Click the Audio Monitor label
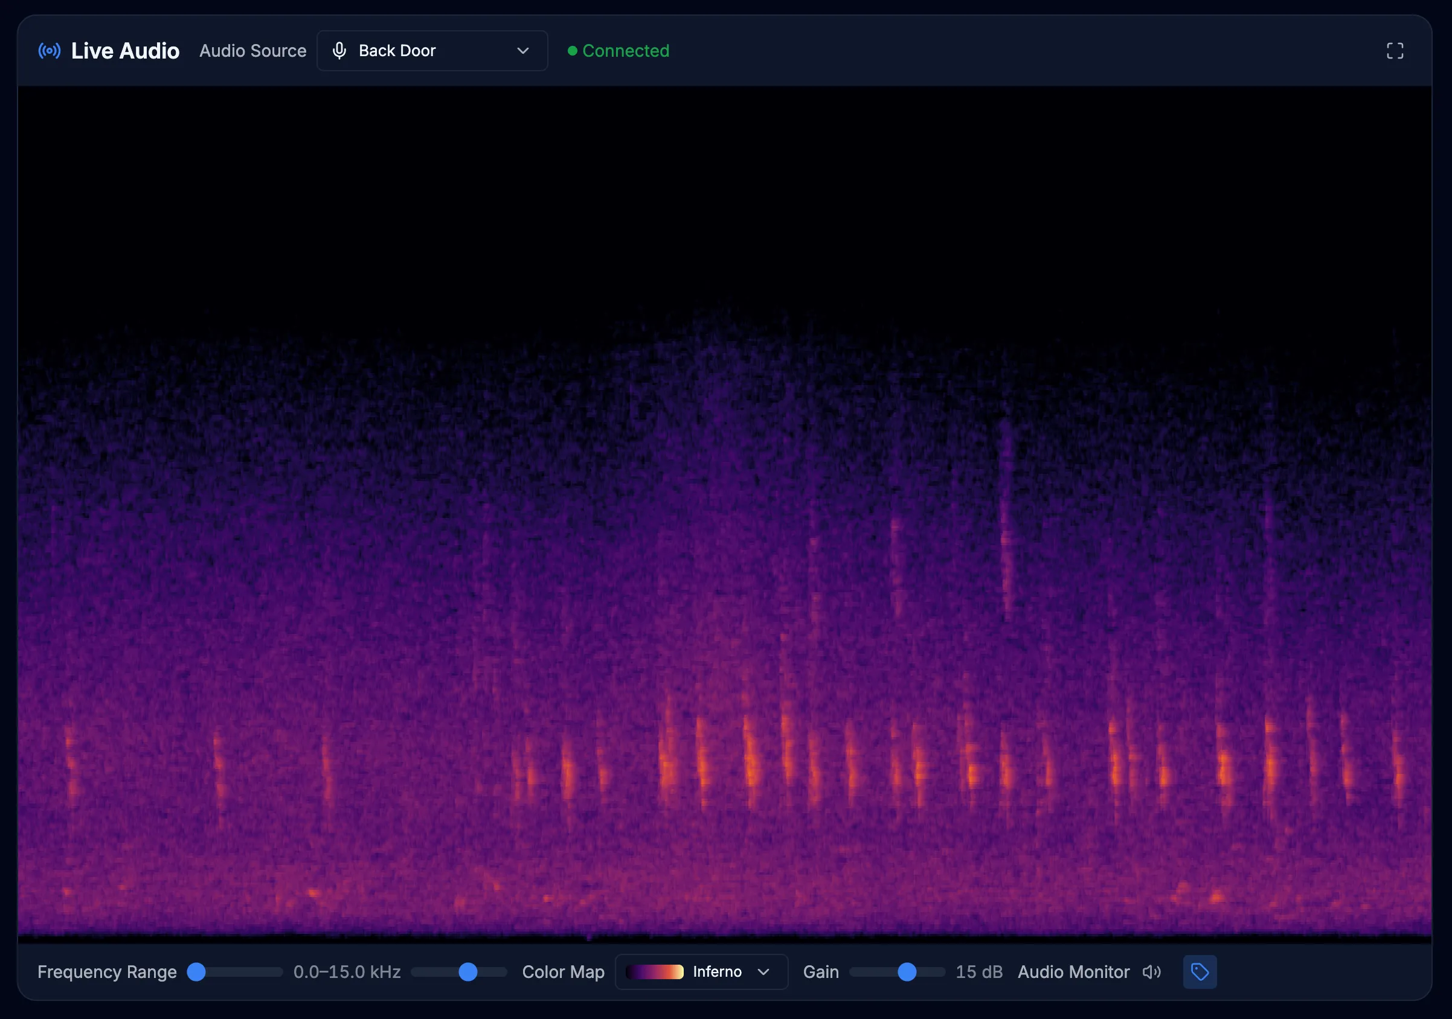The width and height of the screenshot is (1452, 1019). point(1073,971)
